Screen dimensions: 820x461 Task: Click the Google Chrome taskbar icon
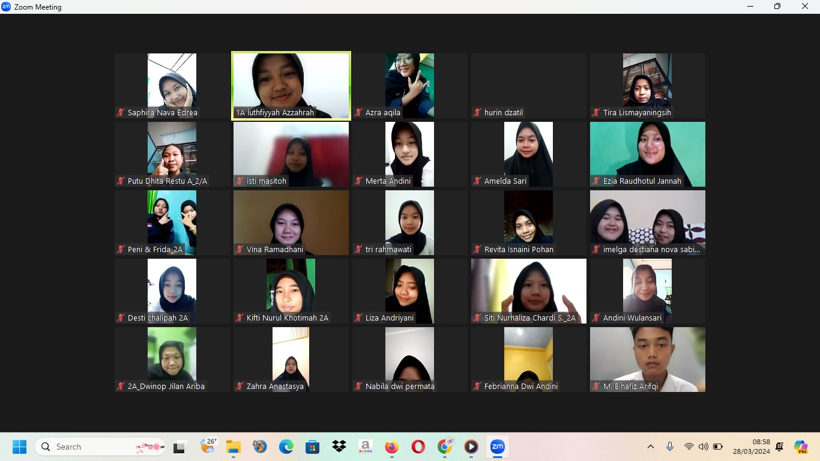[445, 447]
